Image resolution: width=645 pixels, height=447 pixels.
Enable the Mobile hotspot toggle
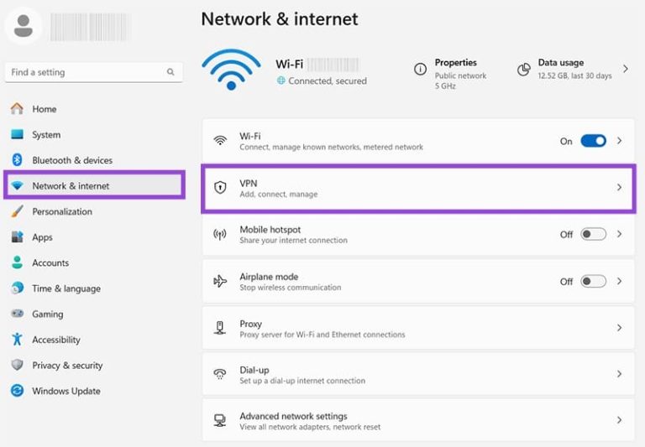pos(593,235)
